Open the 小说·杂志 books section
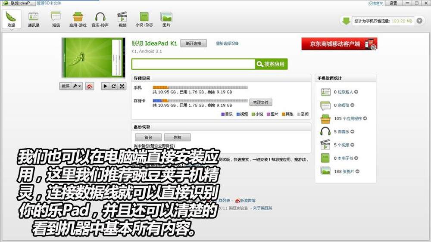This screenshot has height=242, width=431. 144,19
